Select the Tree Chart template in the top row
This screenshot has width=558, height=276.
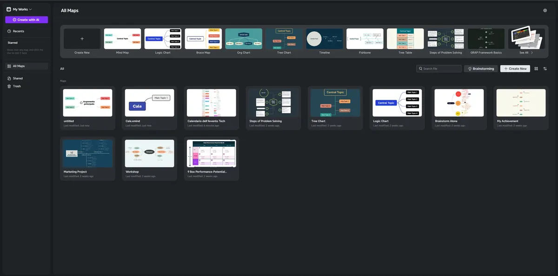coord(284,39)
